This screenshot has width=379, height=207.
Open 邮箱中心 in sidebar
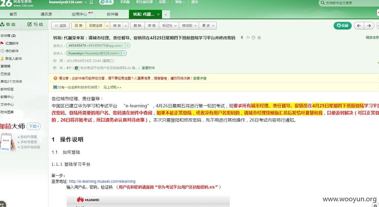(7, 97)
